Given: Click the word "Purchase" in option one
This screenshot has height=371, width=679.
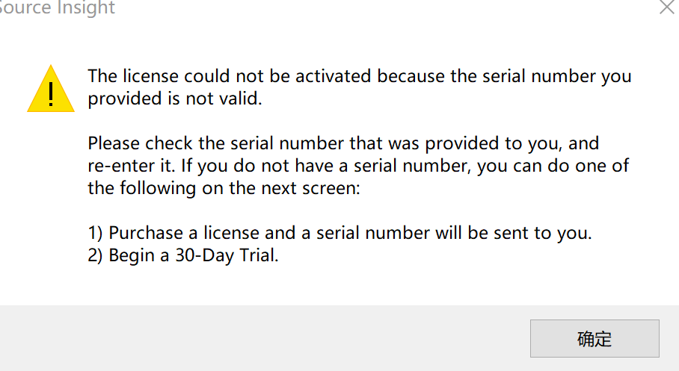Looking at the screenshot, I should click(146, 233).
